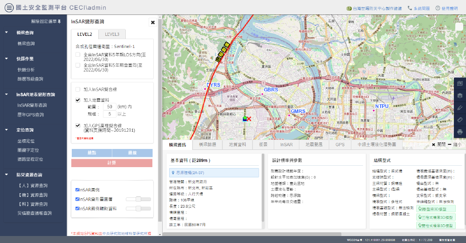Open the basemap switcher map icon
This screenshot has height=243, width=466.
(x=460, y=83)
